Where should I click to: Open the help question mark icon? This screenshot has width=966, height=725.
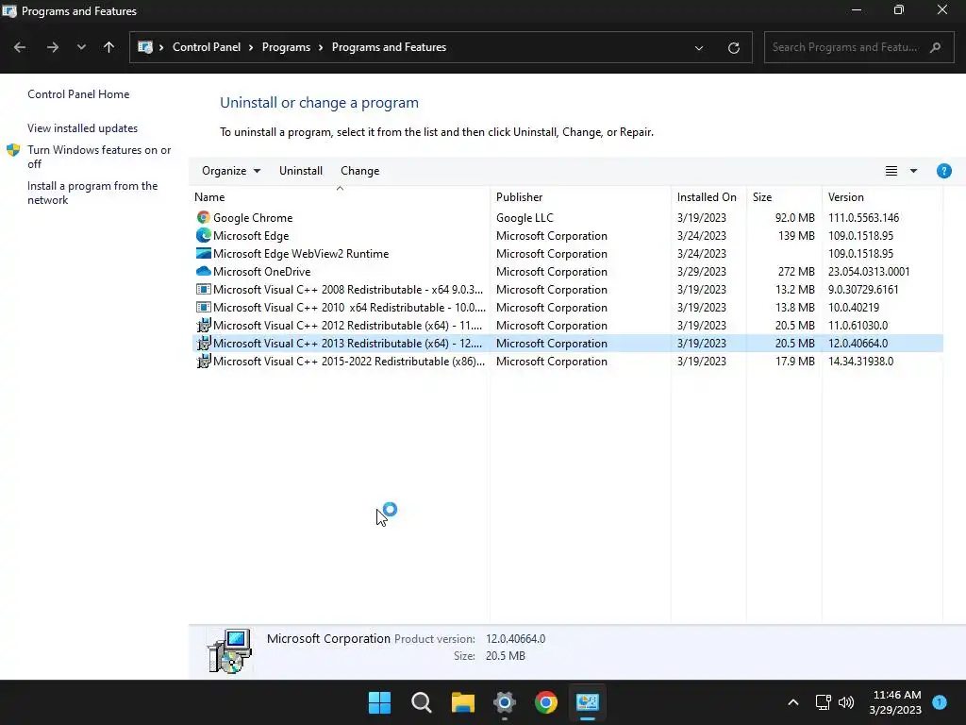(943, 171)
